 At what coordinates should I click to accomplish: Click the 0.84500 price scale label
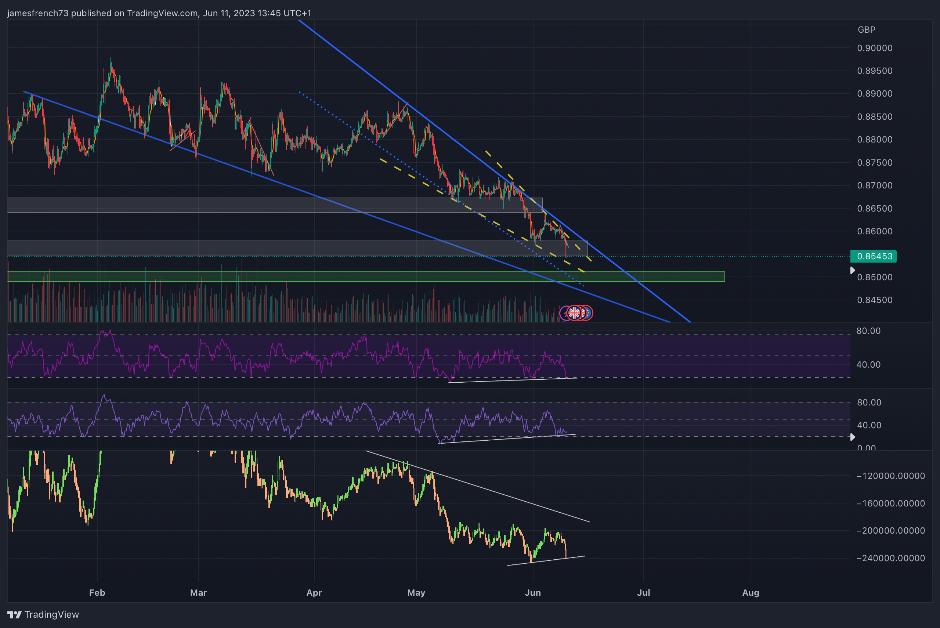click(x=875, y=300)
